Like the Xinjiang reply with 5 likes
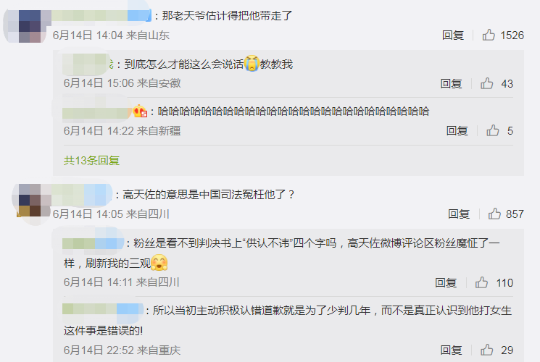The height and width of the screenshot is (362, 540). pyautogui.click(x=492, y=130)
